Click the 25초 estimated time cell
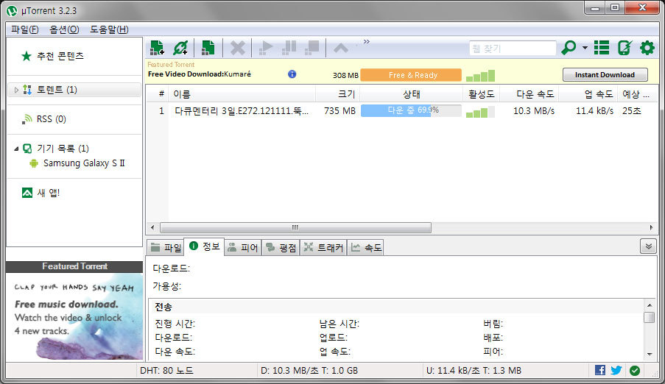665x384 pixels. tap(632, 111)
